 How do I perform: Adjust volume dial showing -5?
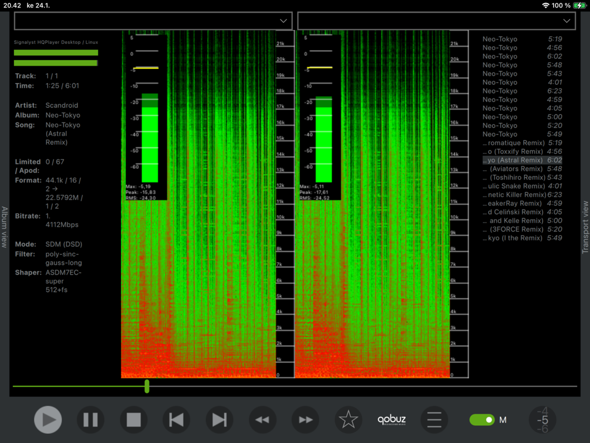click(543, 420)
